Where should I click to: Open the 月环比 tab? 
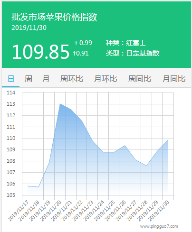106,79
